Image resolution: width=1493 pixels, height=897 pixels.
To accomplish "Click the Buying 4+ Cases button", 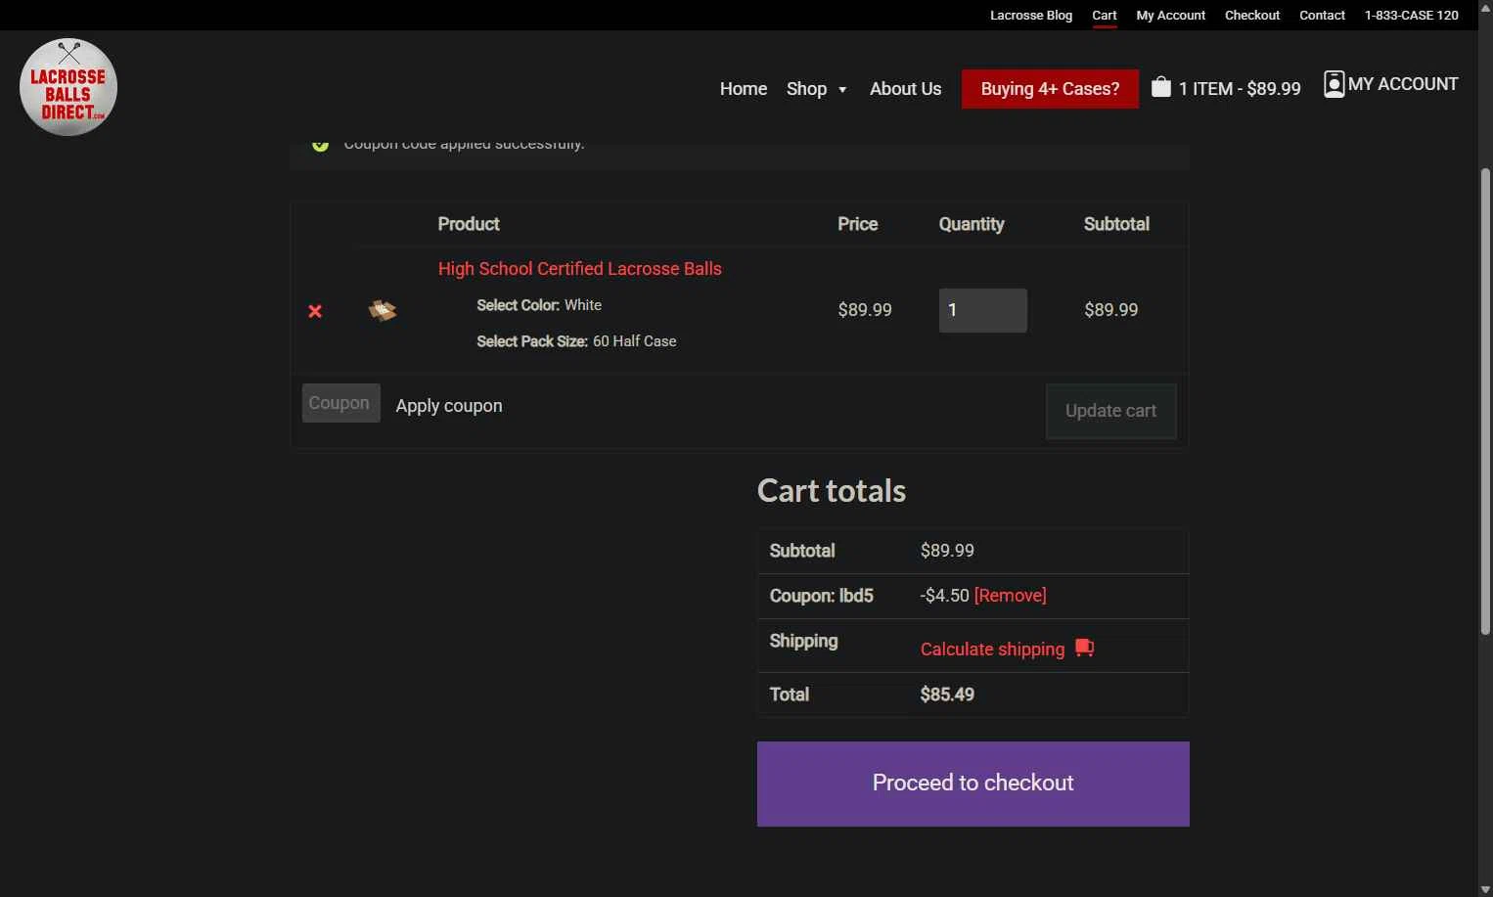I will [x=1050, y=89].
